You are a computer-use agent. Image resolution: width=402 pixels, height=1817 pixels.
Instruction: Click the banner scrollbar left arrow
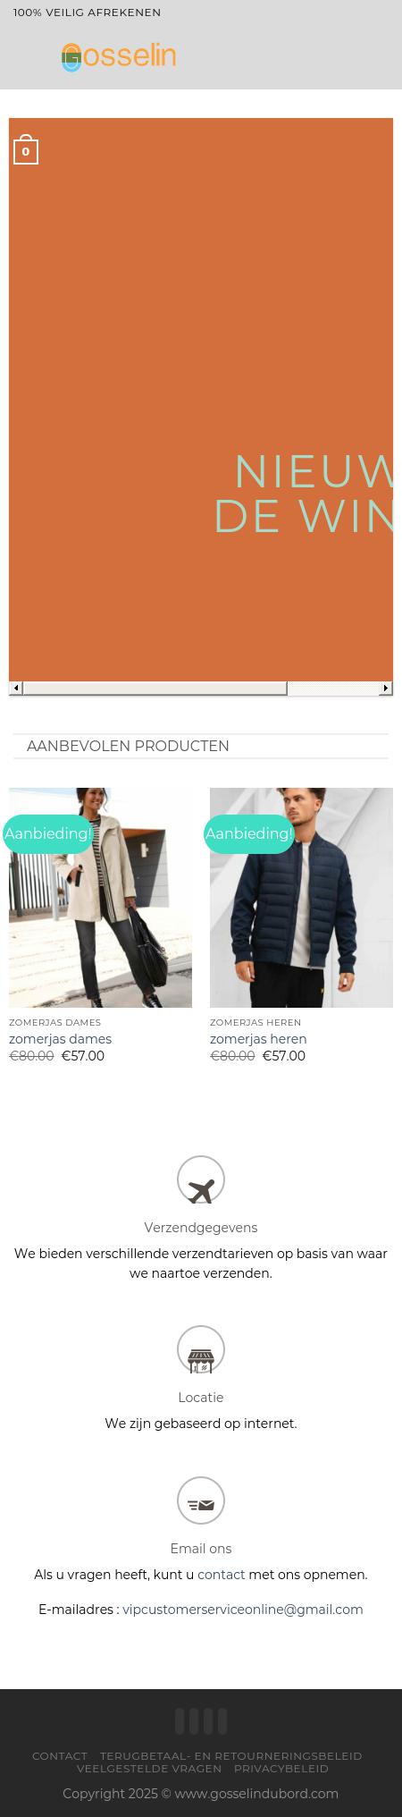15,688
